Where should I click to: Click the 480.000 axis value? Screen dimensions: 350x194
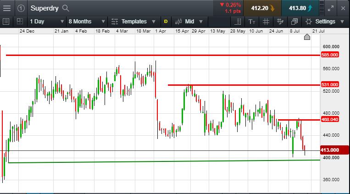[x=331, y=113]
